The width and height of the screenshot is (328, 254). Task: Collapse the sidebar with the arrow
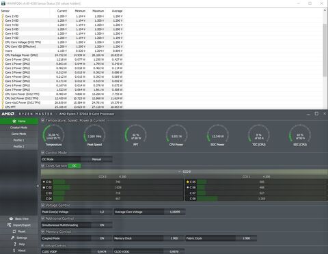point(38,186)
